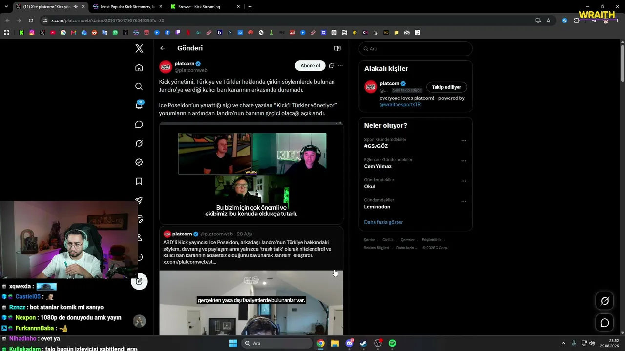Compose a new post with the round button
The width and height of the screenshot is (625, 351).
click(139, 281)
